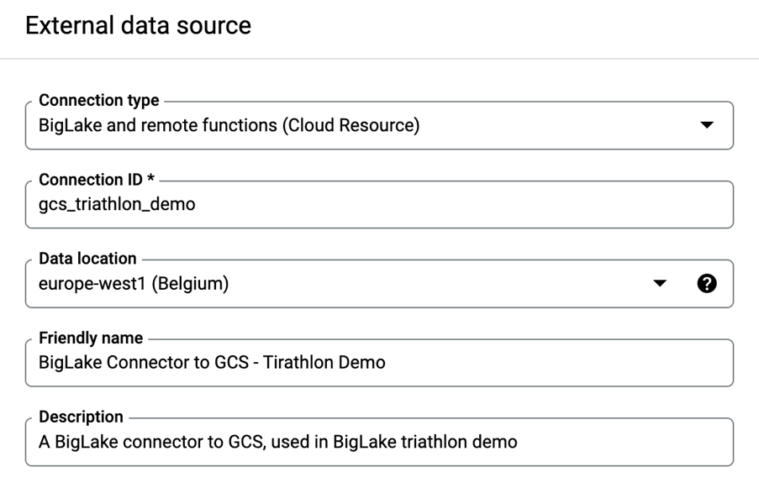Click the 'gcs_triathlon_demo' text
The height and width of the screenshot is (488, 759).
point(117,205)
